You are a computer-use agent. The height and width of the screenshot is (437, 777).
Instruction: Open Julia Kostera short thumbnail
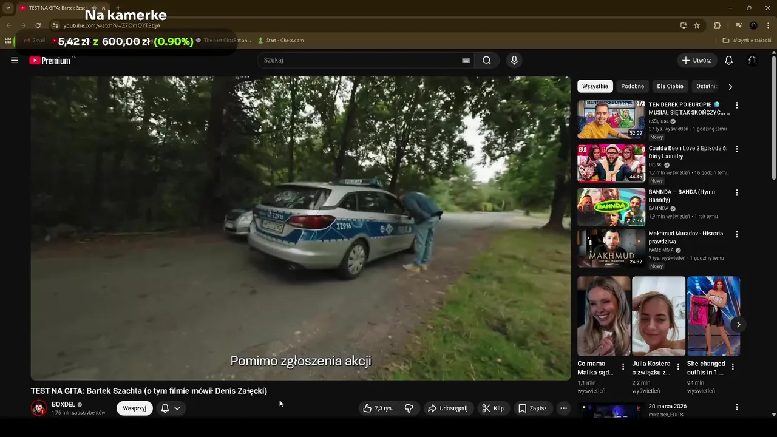pos(659,316)
